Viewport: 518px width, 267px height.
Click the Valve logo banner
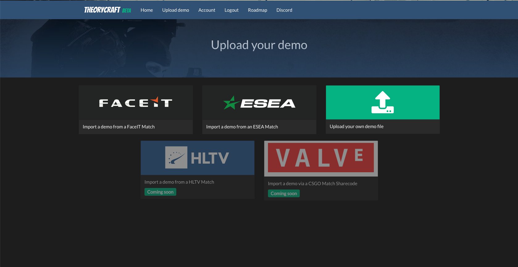click(x=321, y=159)
